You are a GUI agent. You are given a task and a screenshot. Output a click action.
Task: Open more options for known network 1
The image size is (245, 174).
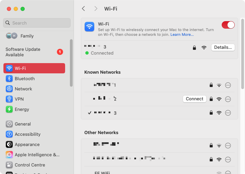click(x=228, y=85)
